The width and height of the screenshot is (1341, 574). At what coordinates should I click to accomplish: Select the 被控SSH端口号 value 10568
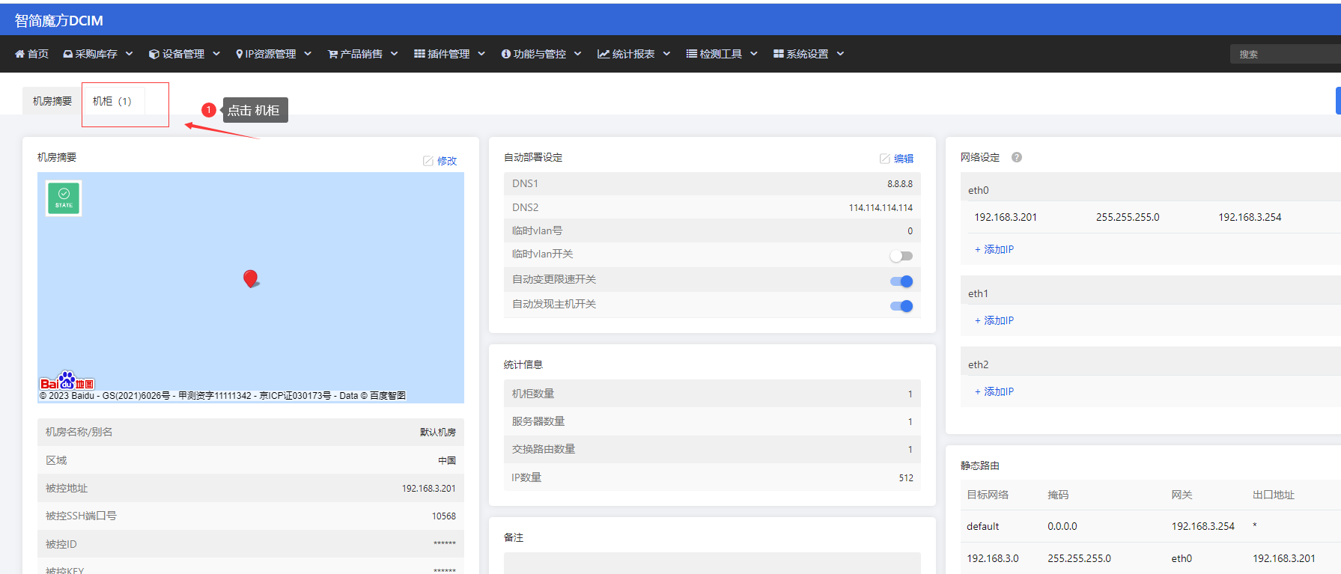pos(443,516)
